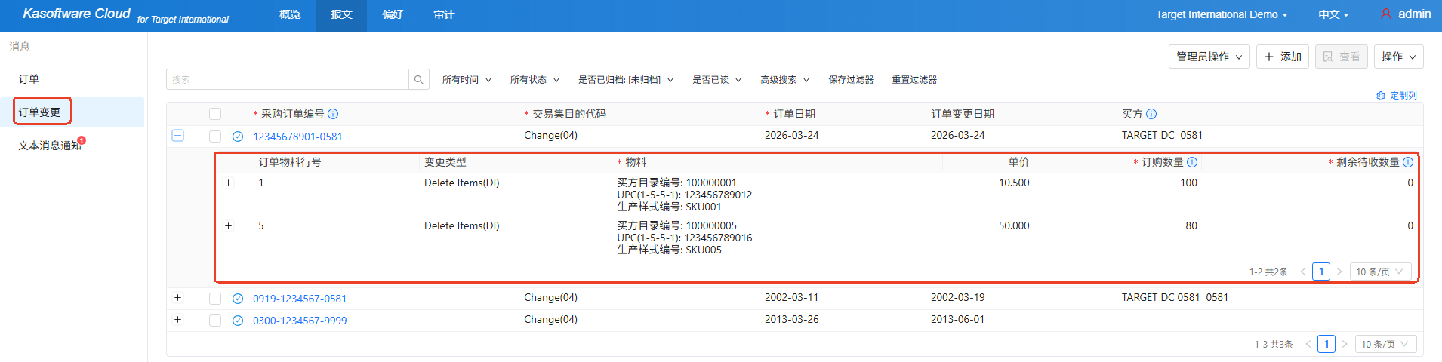Open 文本消息通知 in the sidebar

(x=50, y=146)
